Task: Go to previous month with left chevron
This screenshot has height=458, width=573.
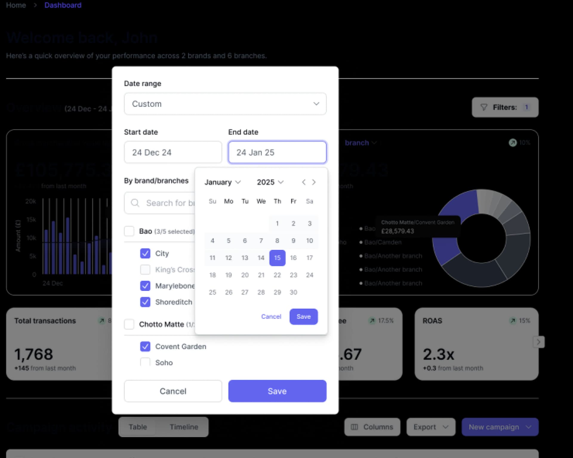Action: coord(304,182)
